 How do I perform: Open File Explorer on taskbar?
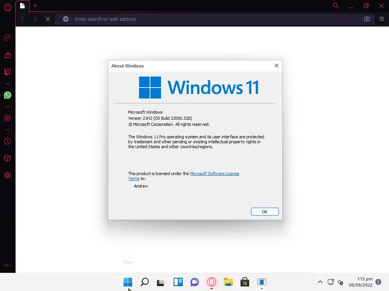pos(228,282)
